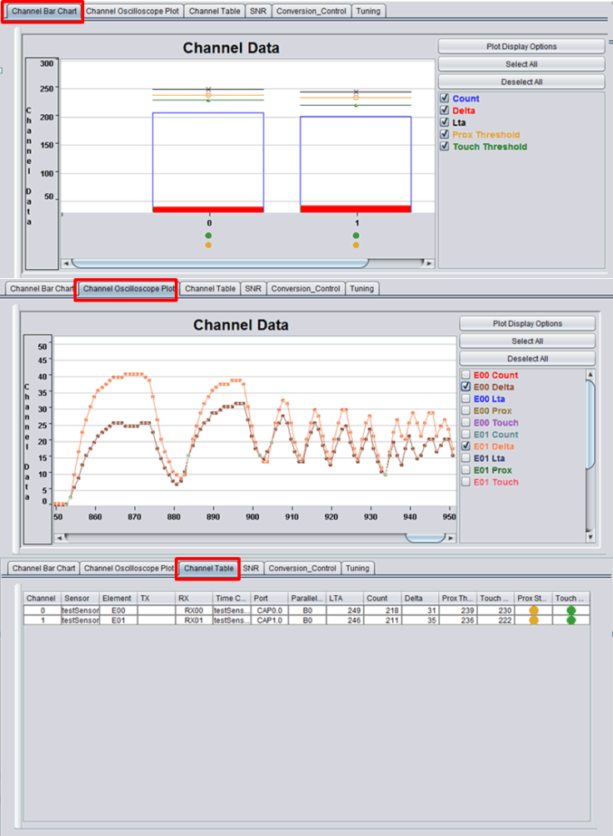Click Deselect All in bar chart panel
This screenshot has height=836, width=613.
521,82
